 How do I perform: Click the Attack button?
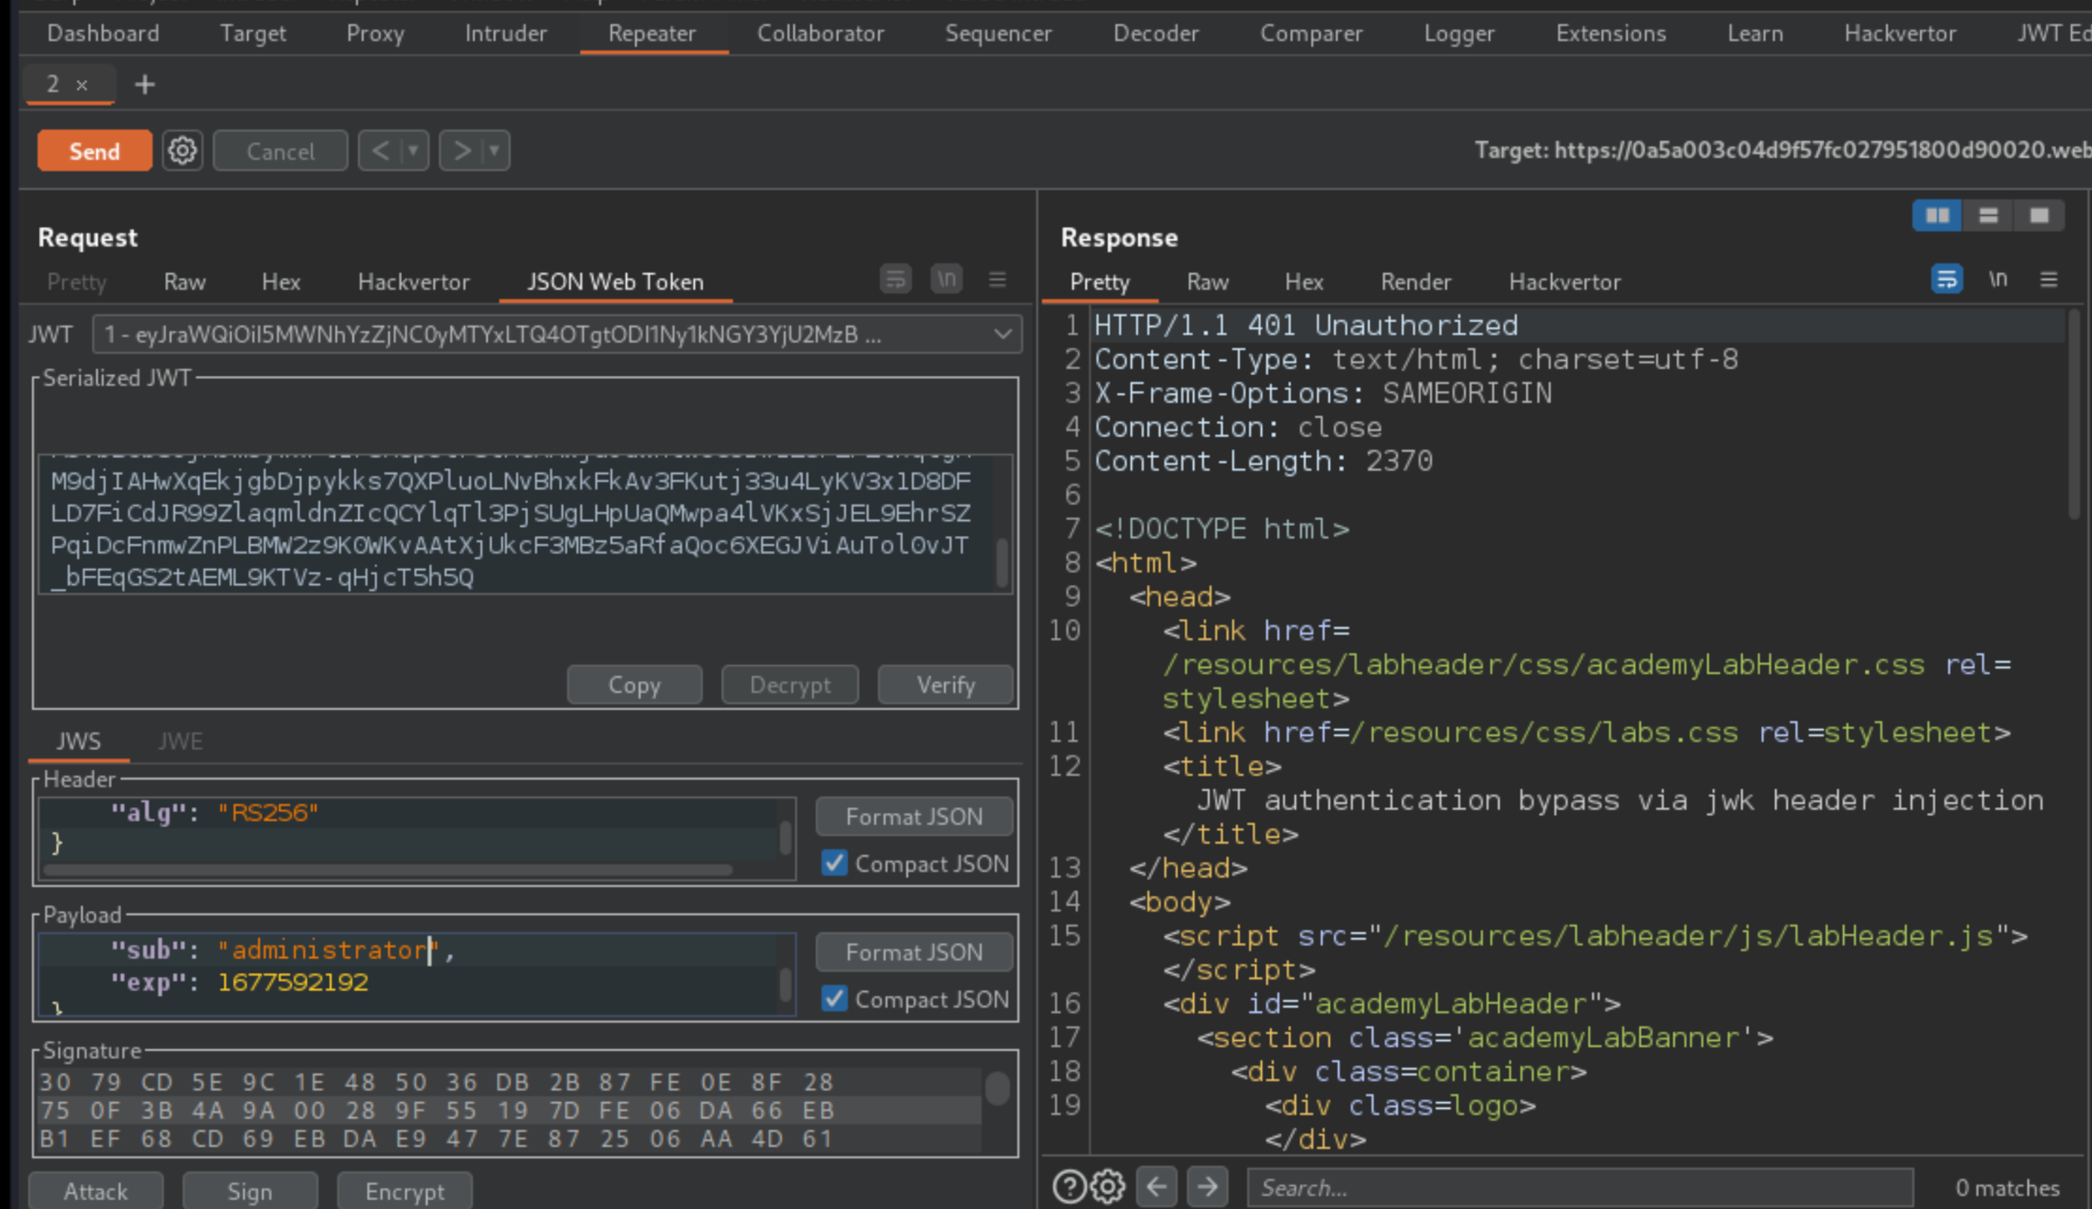(x=96, y=1192)
